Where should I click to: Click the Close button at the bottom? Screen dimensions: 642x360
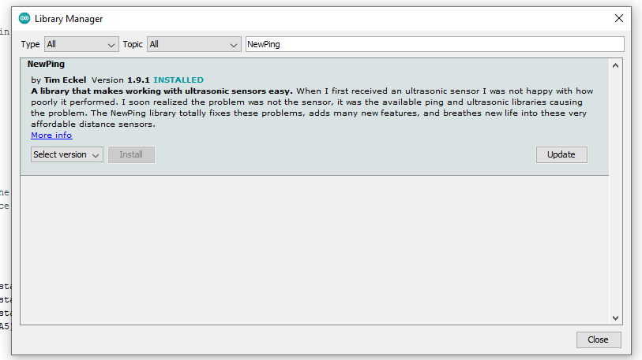coord(598,340)
